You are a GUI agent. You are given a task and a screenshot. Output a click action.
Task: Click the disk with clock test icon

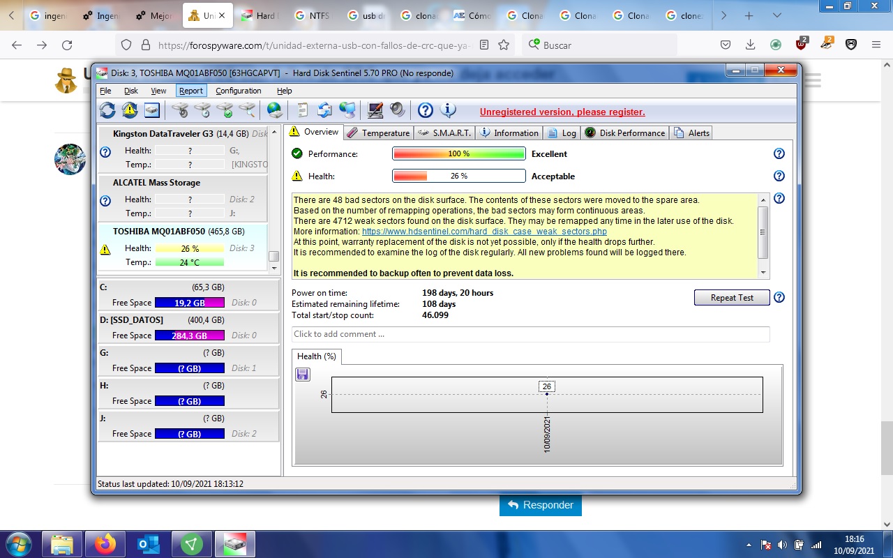pyautogui.click(x=202, y=110)
